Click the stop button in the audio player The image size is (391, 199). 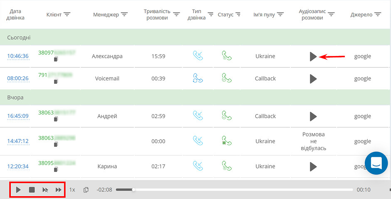click(32, 190)
